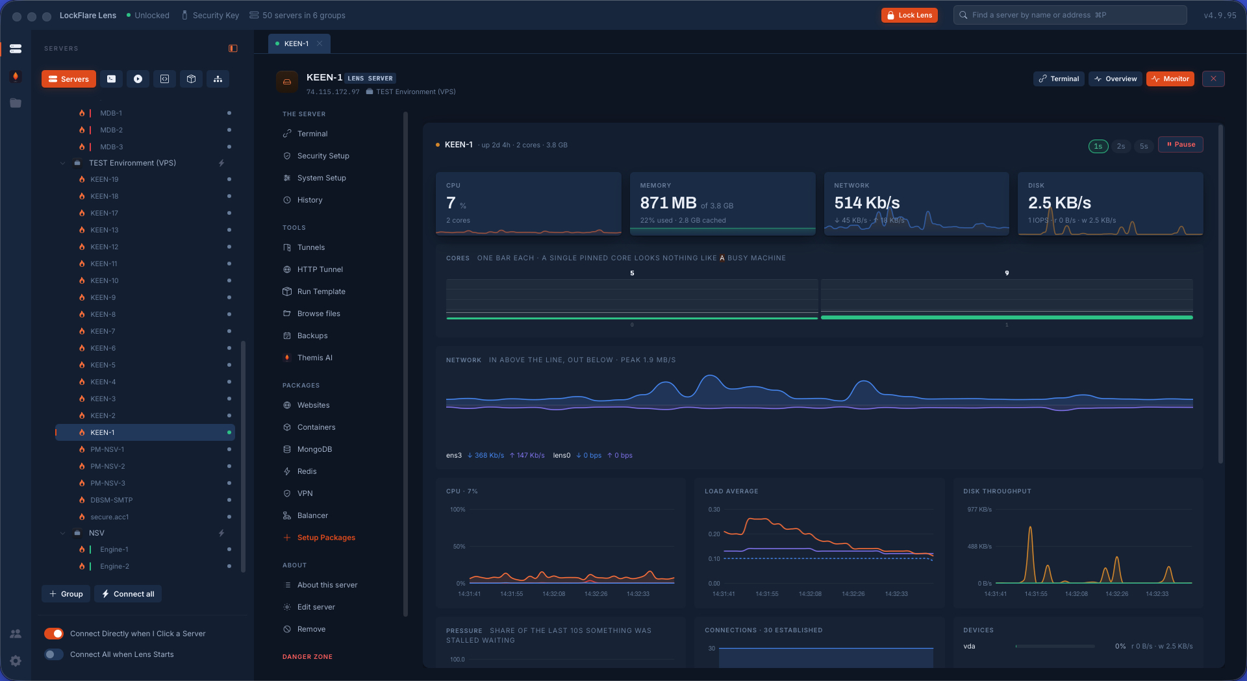Click the Find a server search field

tap(1070, 15)
